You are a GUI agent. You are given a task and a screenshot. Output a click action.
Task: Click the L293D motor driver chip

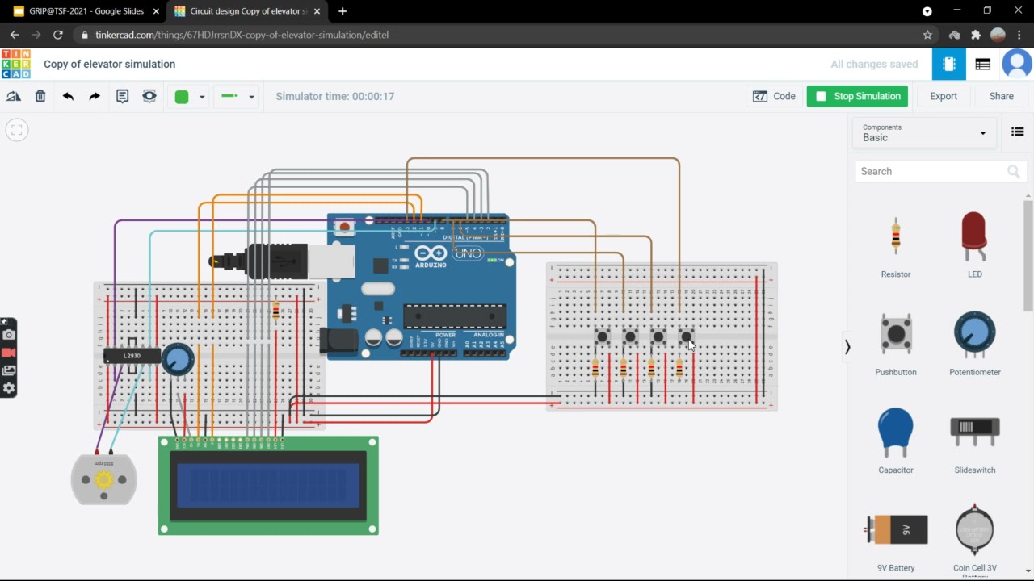pyautogui.click(x=132, y=356)
